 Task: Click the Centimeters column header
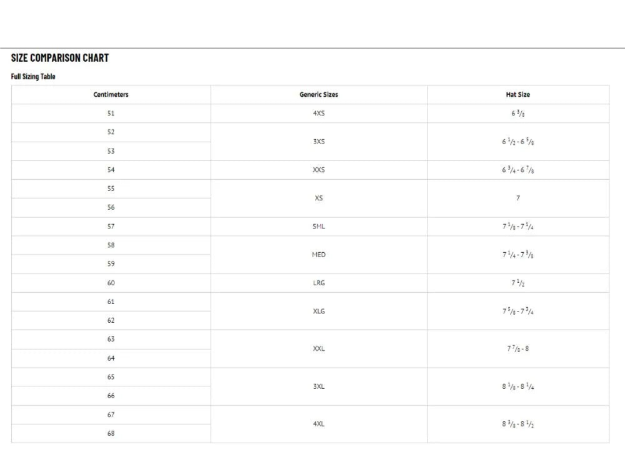click(x=111, y=95)
